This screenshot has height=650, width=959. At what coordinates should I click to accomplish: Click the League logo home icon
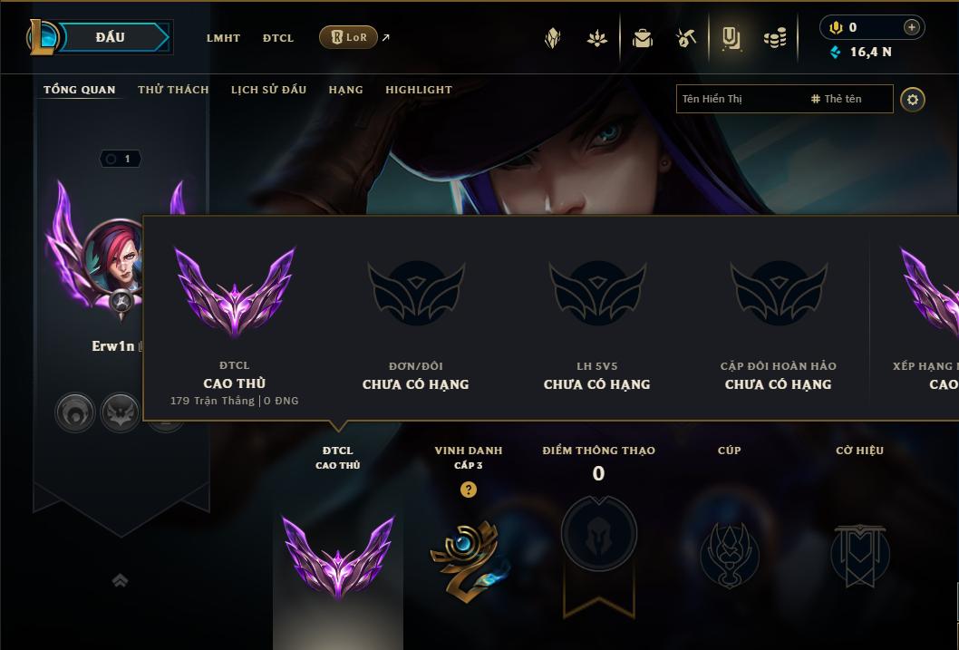click(x=42, y=36)
